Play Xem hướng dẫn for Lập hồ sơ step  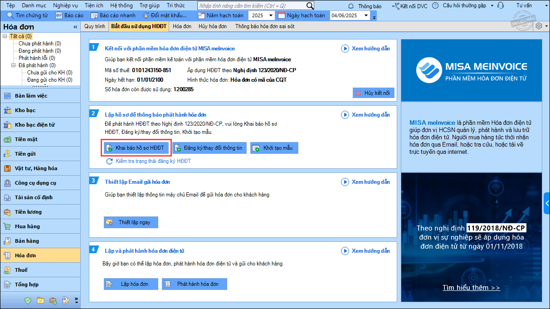tap(365, 115)
